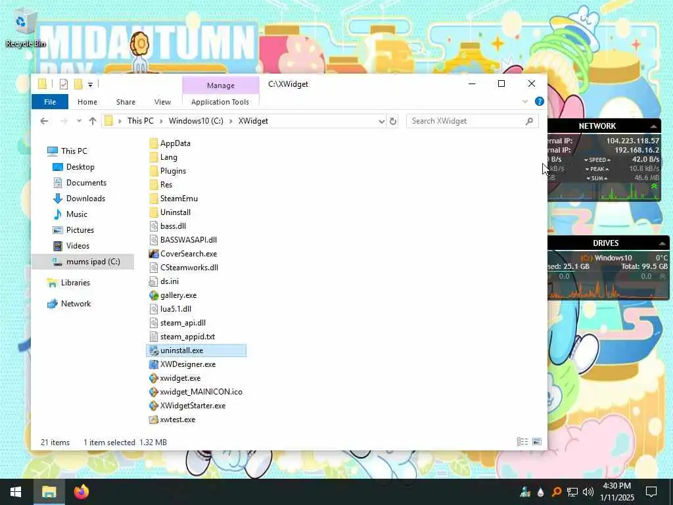The height and width of the screenshot is (505, 673).
Task: Select the Res folder
Action: pos(161,185)
